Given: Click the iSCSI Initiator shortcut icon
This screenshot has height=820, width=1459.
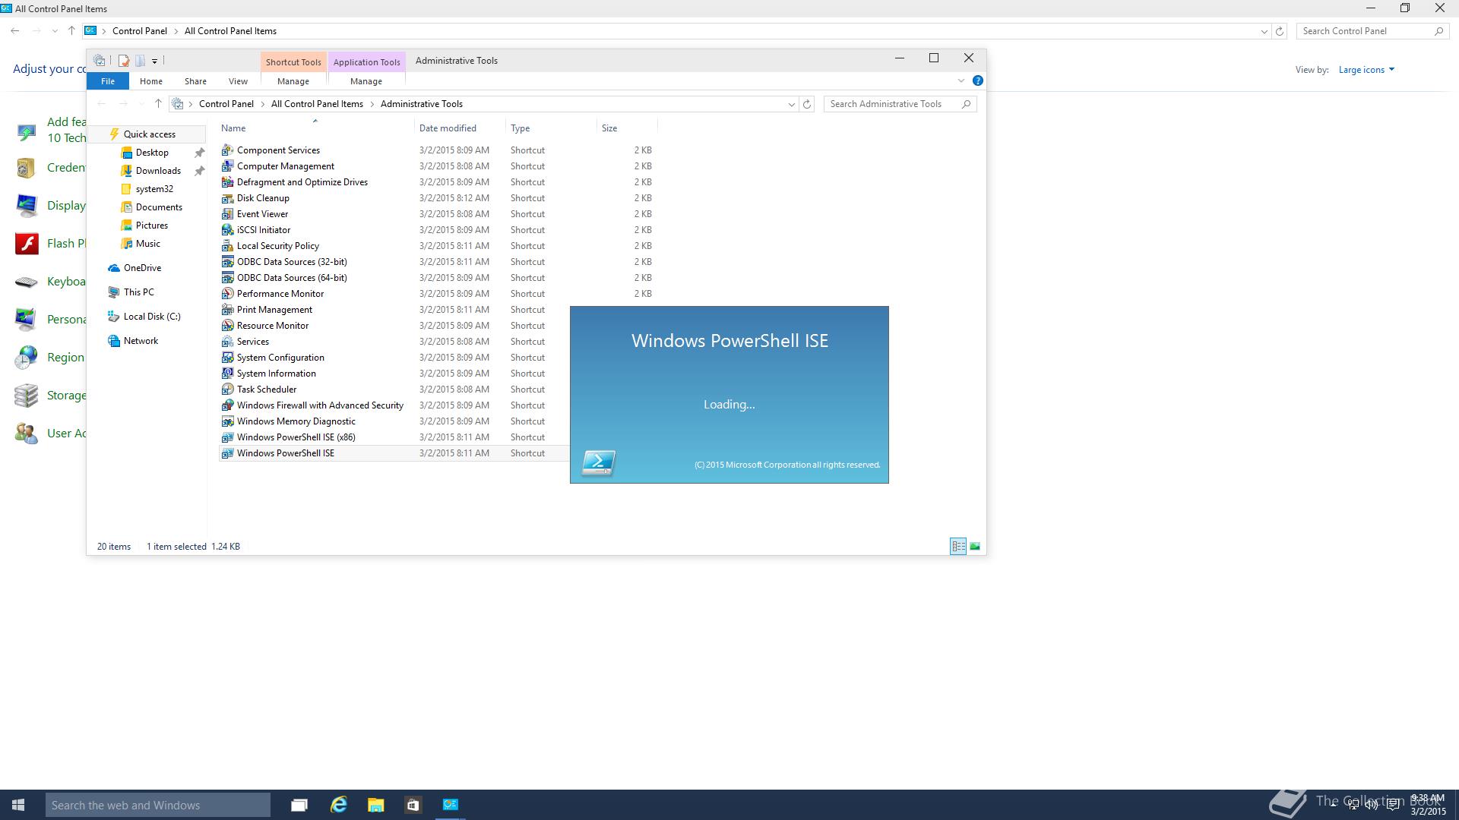Looking at the screenshot, I should (227, 230).
